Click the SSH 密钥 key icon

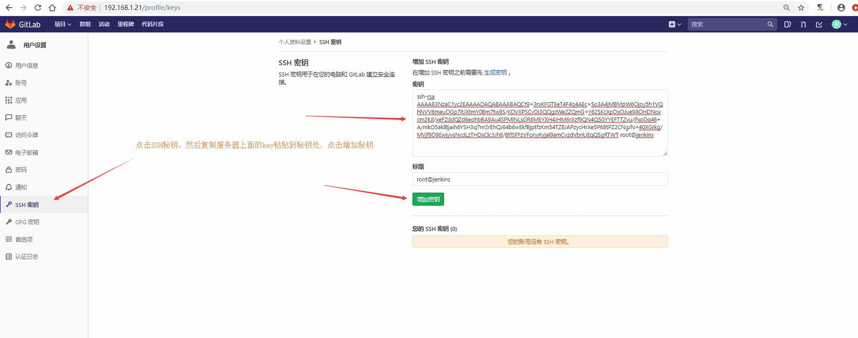[9, 205]
